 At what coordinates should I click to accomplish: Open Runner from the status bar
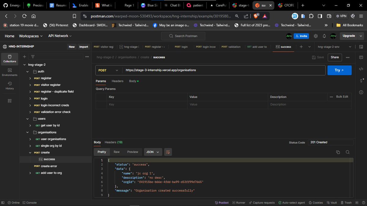[x=239, y=203]
